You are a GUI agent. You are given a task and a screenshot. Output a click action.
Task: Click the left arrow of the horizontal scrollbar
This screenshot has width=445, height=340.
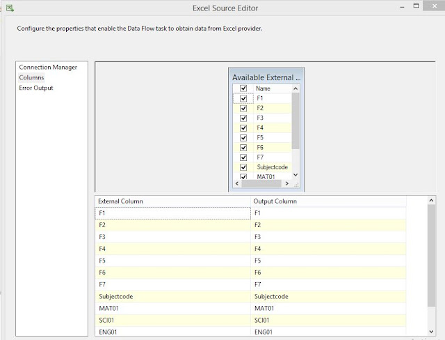237,184
